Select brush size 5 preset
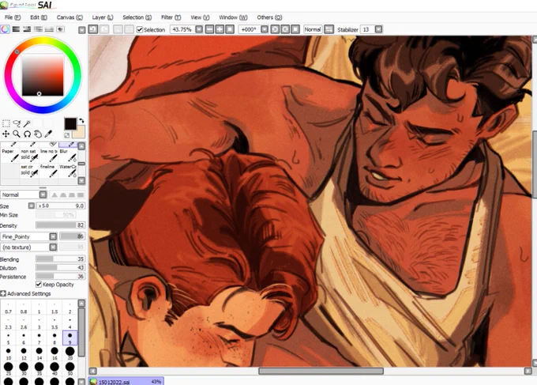537x385 pixels. pyautogui.click(x=8, y=338)
